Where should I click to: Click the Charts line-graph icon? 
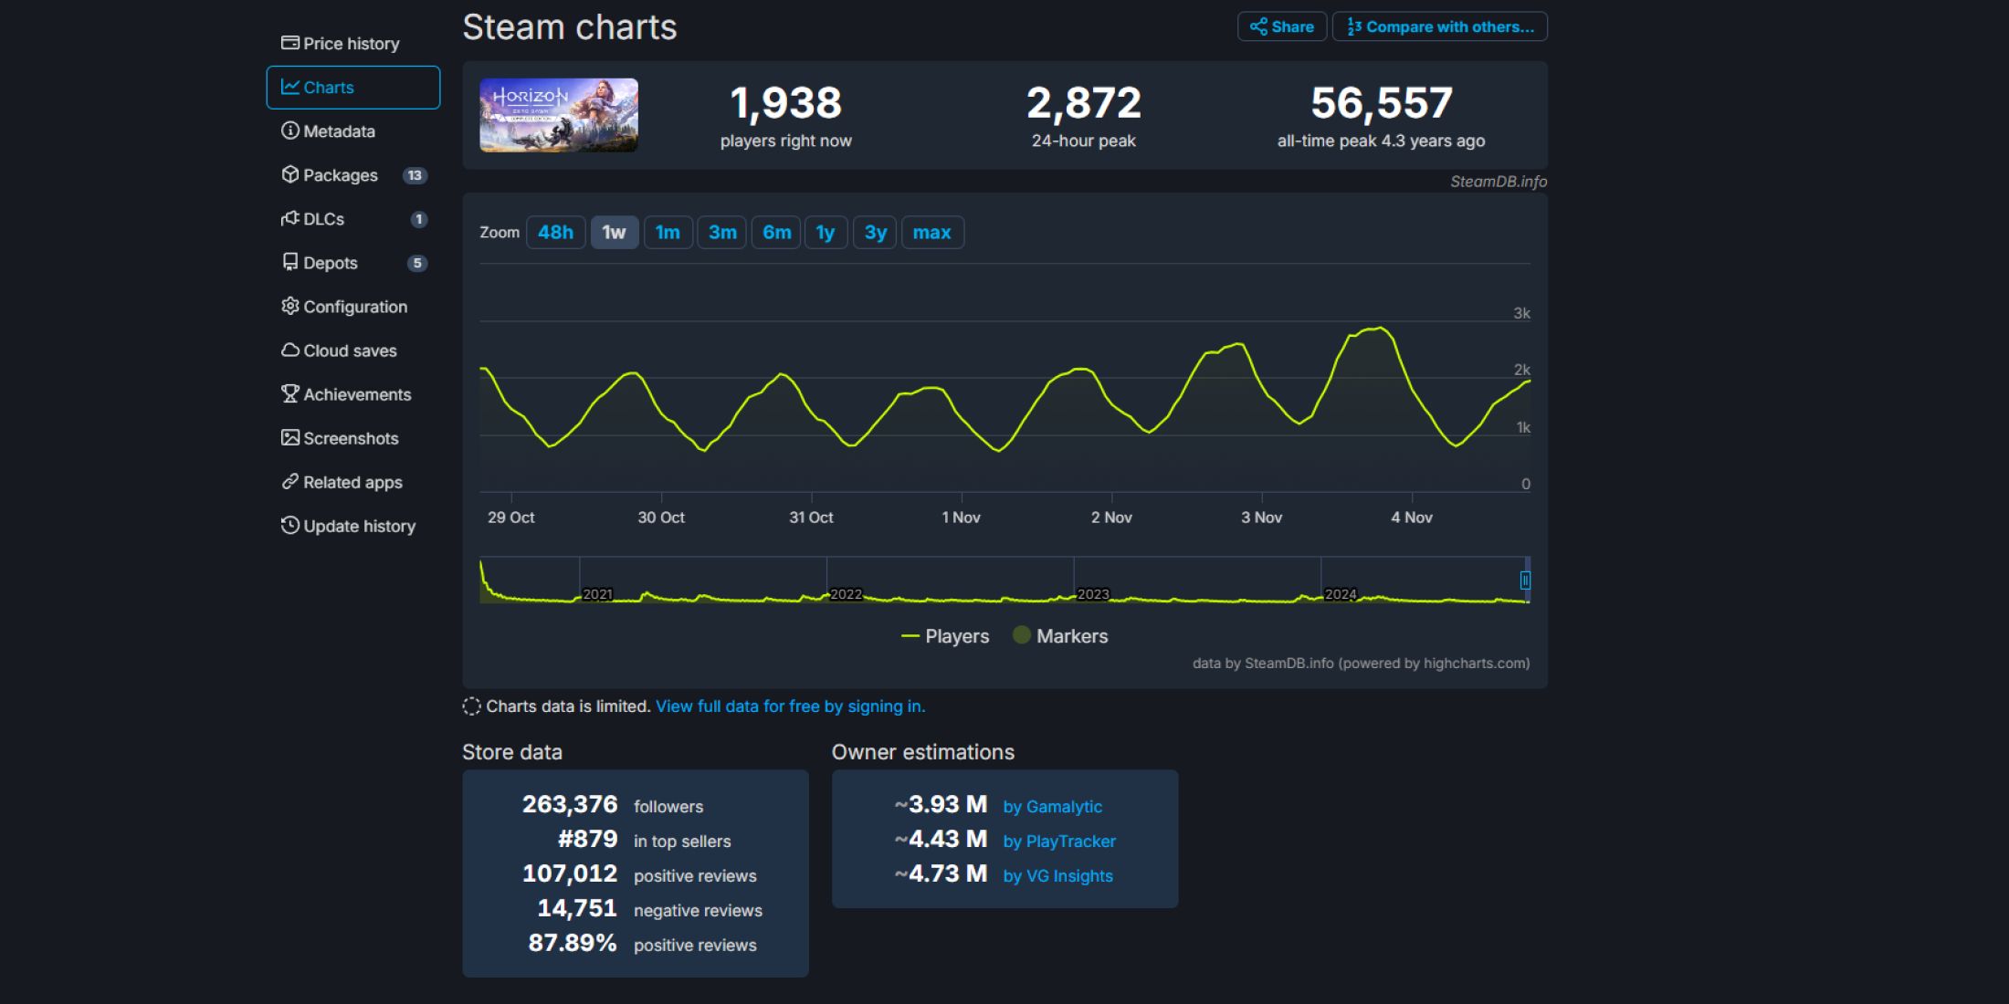[x=289, y=87]
